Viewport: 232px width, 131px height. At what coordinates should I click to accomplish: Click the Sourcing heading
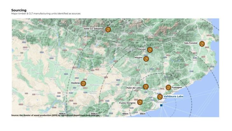tap(19, 10)
